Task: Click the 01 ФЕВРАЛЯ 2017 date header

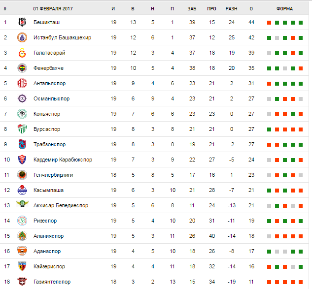Action: pos(53,8)
